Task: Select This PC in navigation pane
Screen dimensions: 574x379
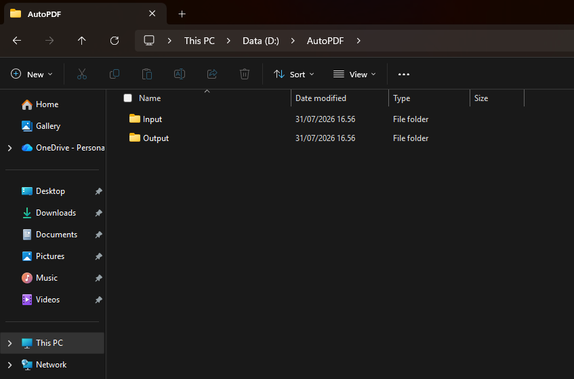Action: point(52,343)
